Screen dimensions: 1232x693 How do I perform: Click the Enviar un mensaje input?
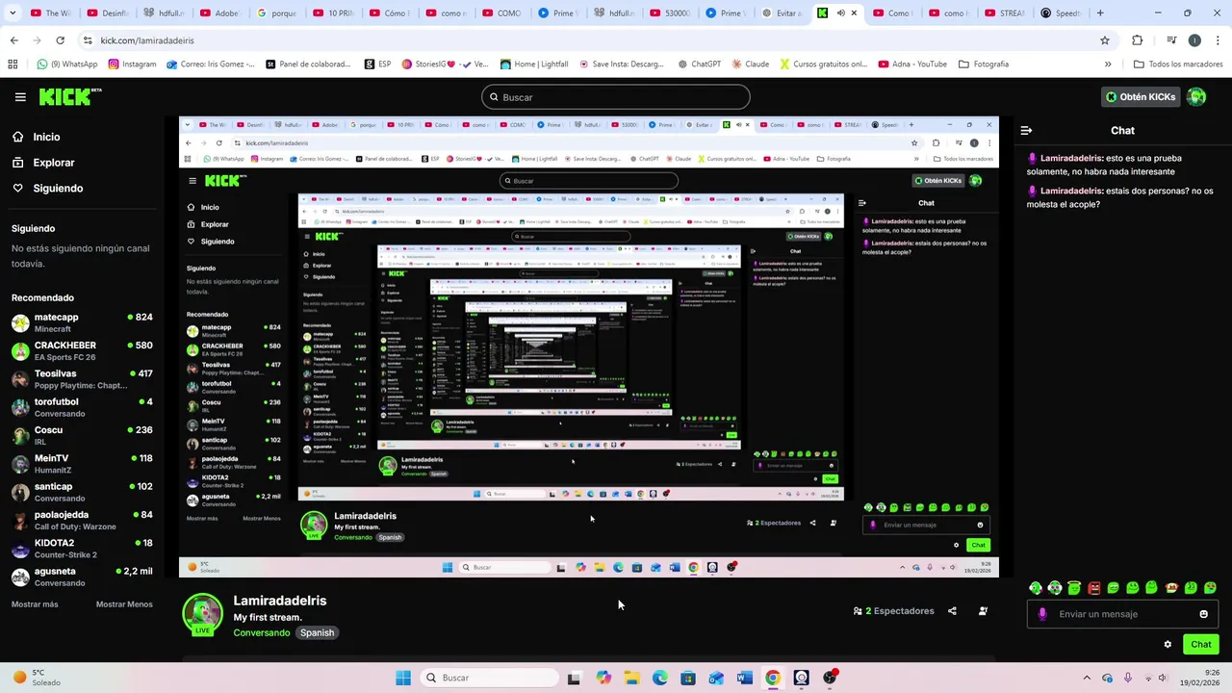pyautogui.click(x=1122, y=614)
